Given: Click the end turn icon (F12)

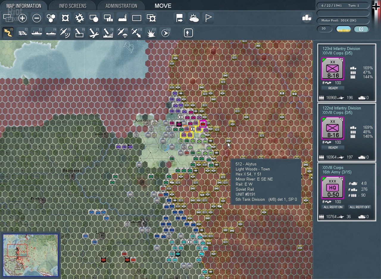Looking at the screenshot, I should [165, 33].
